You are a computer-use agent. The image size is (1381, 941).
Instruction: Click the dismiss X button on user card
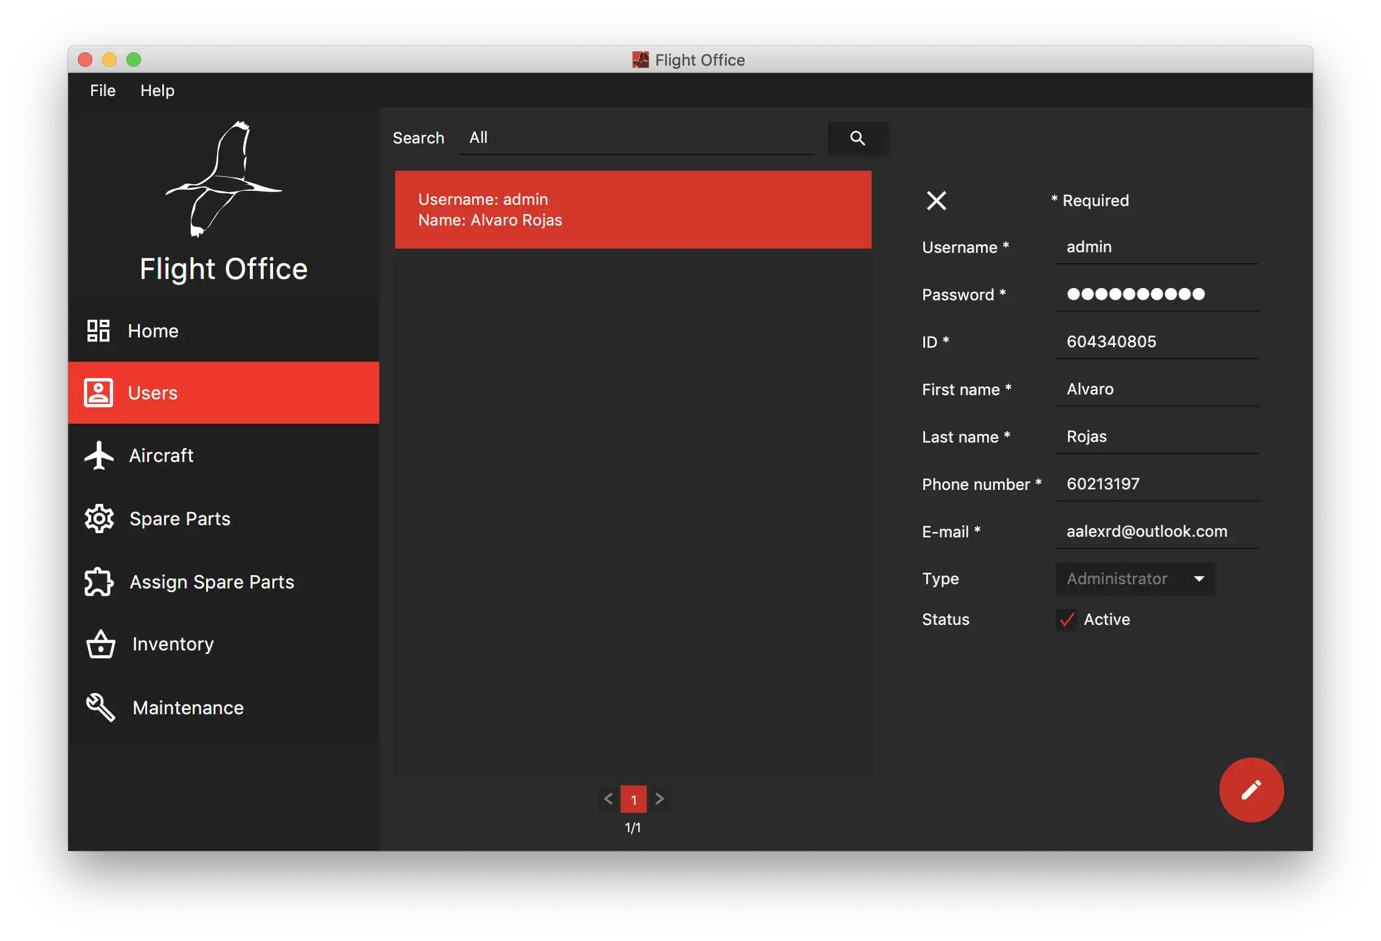935,201
